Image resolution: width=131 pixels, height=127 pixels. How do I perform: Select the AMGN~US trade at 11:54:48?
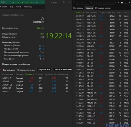tap(102, 99)
